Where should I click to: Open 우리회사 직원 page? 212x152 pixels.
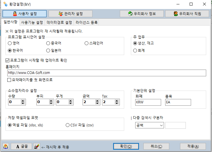coord(187,14)
